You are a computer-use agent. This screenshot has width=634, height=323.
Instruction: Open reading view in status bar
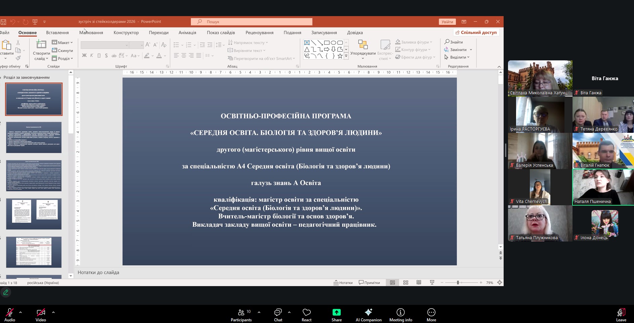[419, 283]
